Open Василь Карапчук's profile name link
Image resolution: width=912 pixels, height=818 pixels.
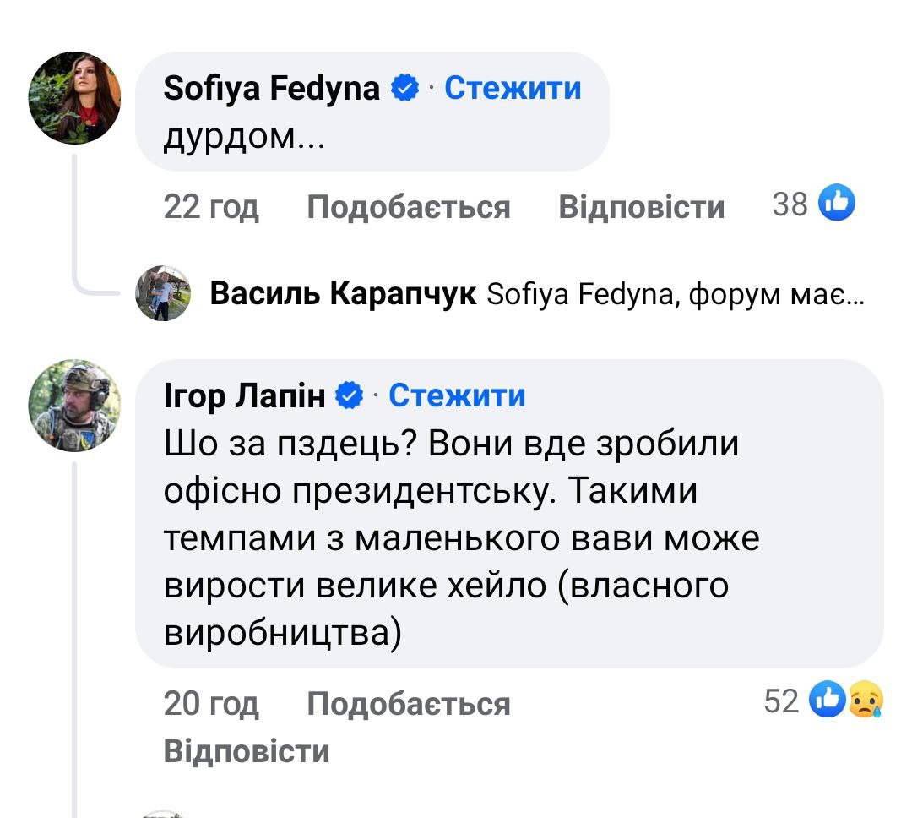[x=343, y=294]
